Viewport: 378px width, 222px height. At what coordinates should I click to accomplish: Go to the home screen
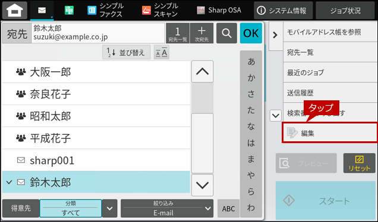click(14, 10)
